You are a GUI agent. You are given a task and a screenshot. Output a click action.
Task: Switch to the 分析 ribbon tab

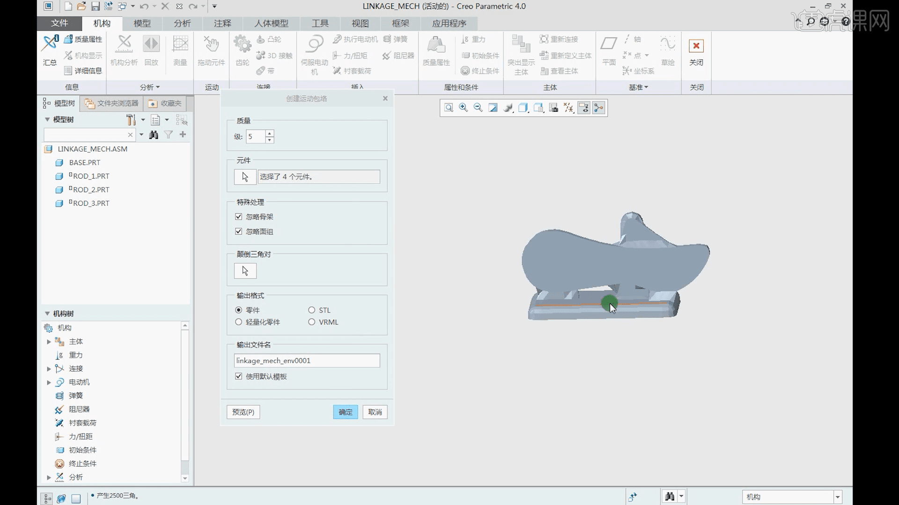pos(182,23)
